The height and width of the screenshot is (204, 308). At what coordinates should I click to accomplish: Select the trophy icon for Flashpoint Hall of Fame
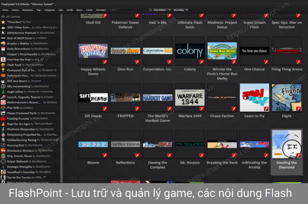click(x=4, y=70)
